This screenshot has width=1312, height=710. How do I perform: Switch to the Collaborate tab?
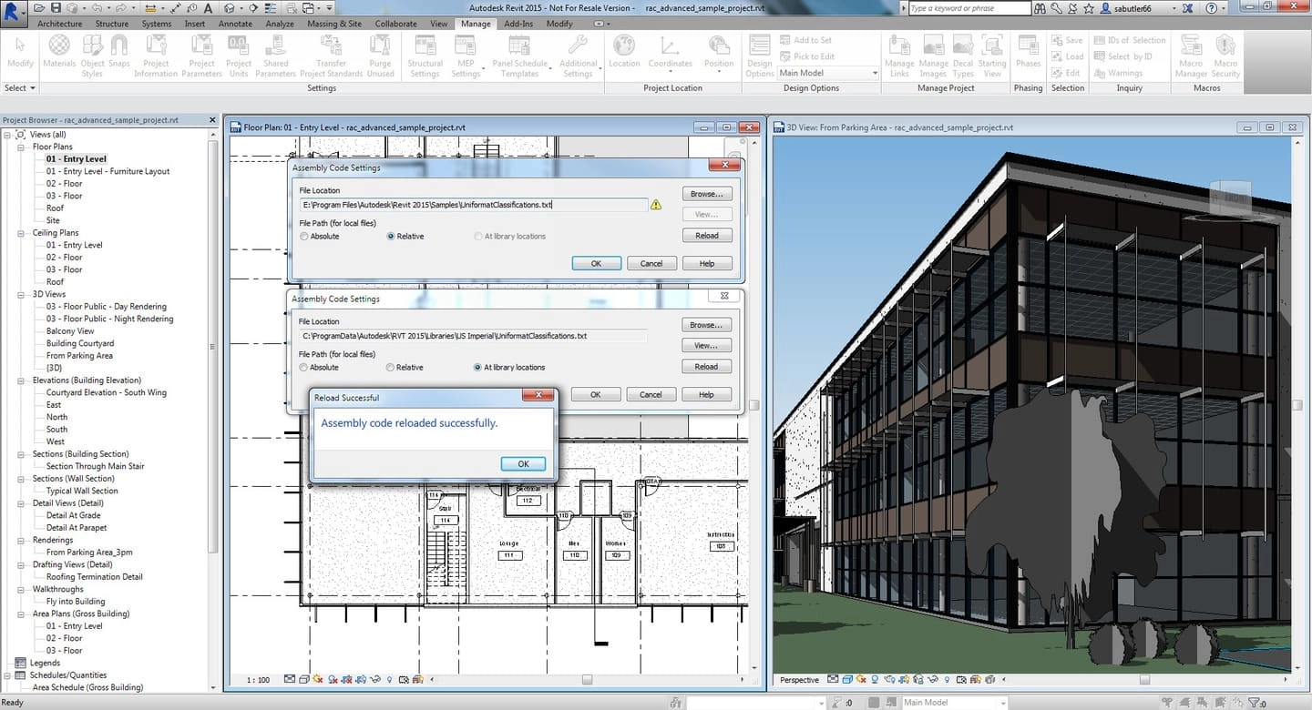[x=396, y=24]
